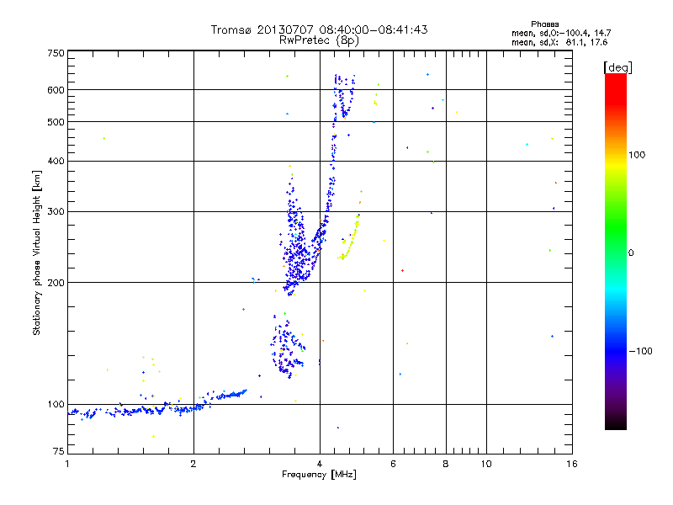Image resolution: width=673 pixels, height=505 pixels.
Task: Click x-axis tick label "6"
Action: (393, 464)
